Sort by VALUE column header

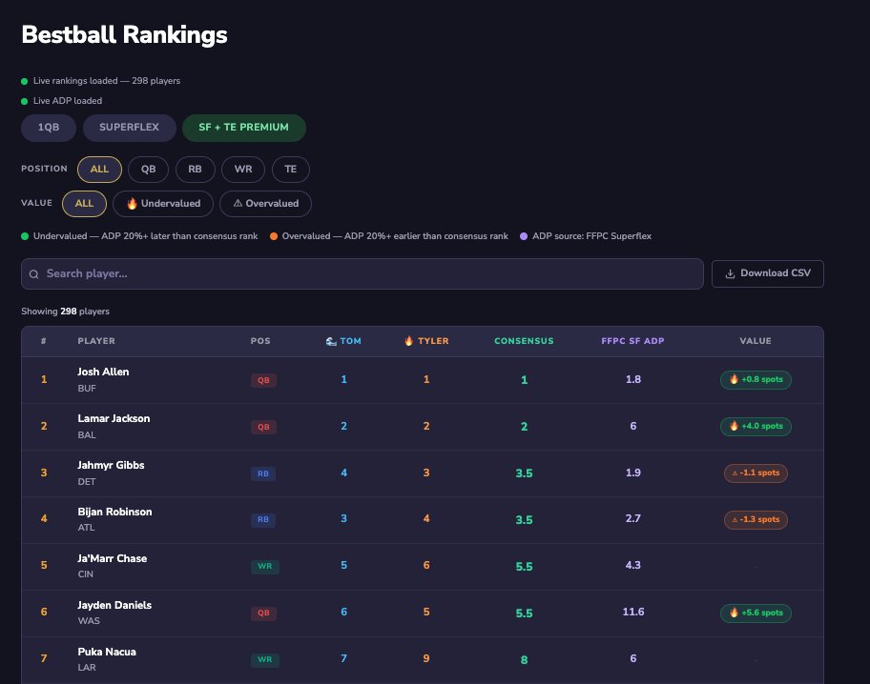pyautogui.click(x=756, y=341)
